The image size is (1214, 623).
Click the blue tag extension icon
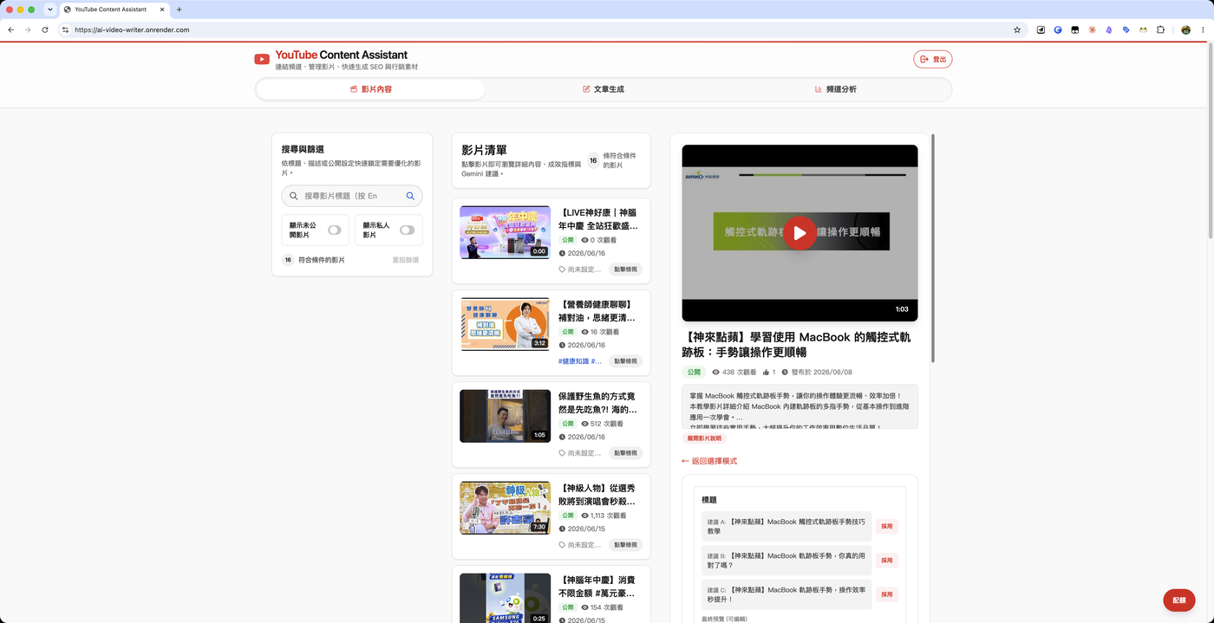[x=1126, y=29]
